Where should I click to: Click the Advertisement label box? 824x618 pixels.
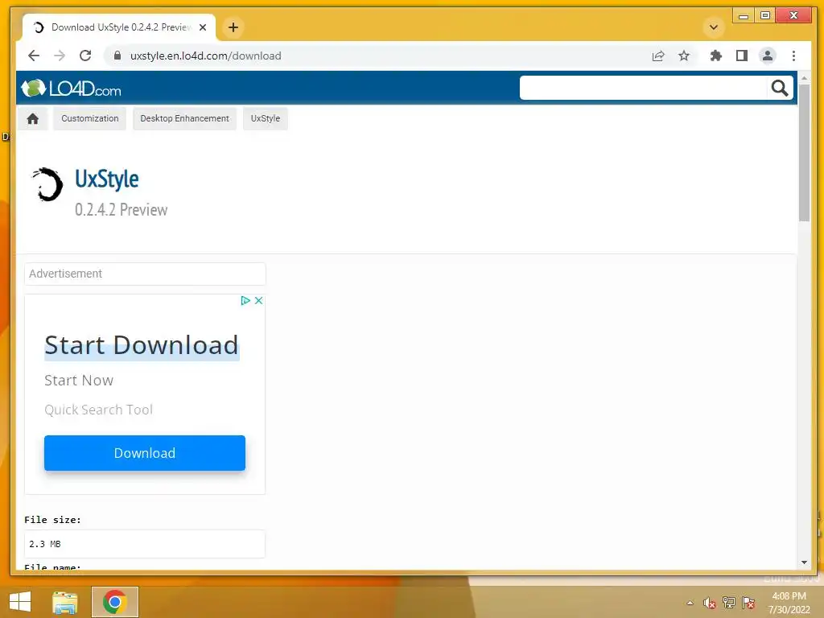pos(145,274)
